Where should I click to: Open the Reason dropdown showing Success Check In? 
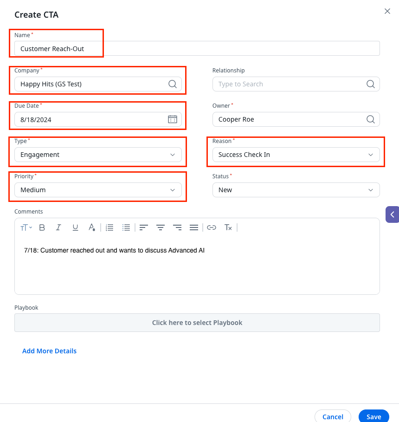click(x=296, y=155)
